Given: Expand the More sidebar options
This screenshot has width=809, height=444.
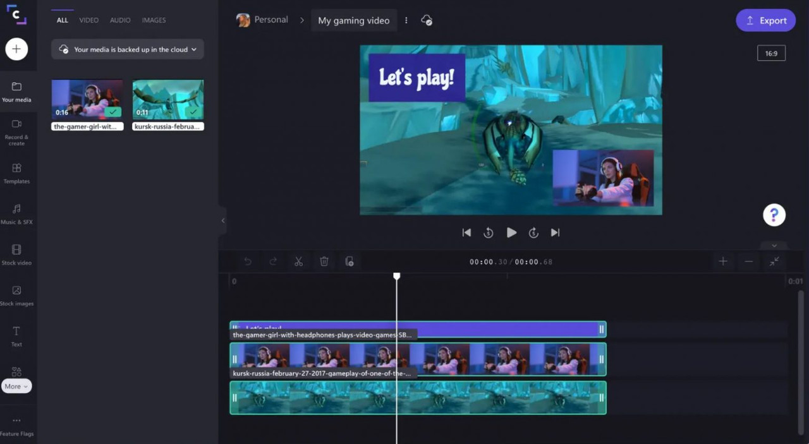Looking at the screenshot, I should click(x=16, y=387).
